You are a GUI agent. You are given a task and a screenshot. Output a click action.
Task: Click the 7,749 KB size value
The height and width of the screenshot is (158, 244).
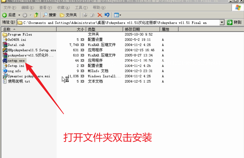(x=77, y=45)
